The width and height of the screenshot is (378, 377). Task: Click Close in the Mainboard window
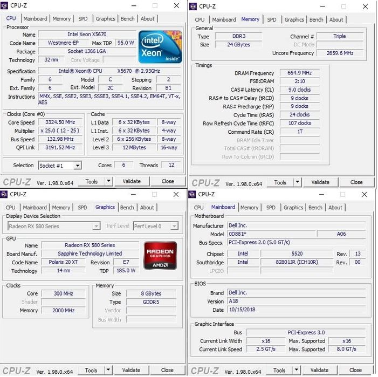(x=355, y=370)
